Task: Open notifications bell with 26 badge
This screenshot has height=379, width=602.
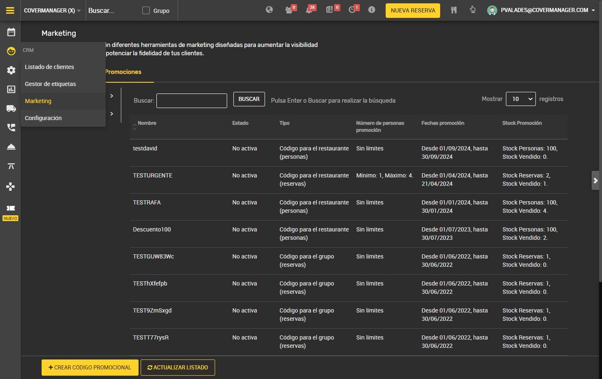Action: 310,10
